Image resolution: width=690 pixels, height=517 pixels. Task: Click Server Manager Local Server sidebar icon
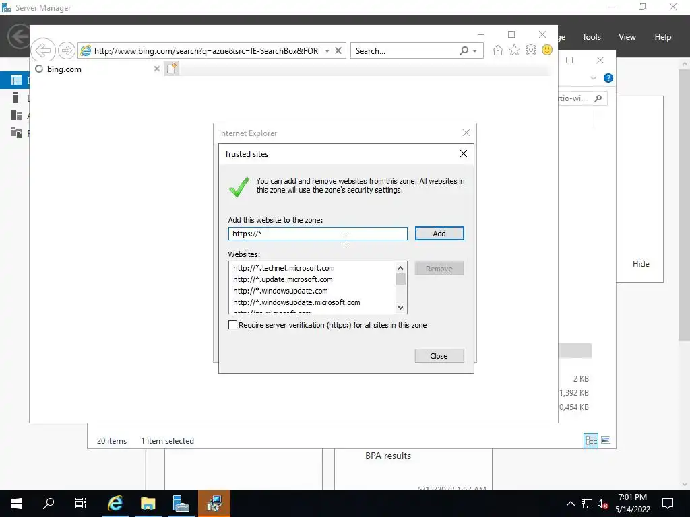[x=16, y=98]
